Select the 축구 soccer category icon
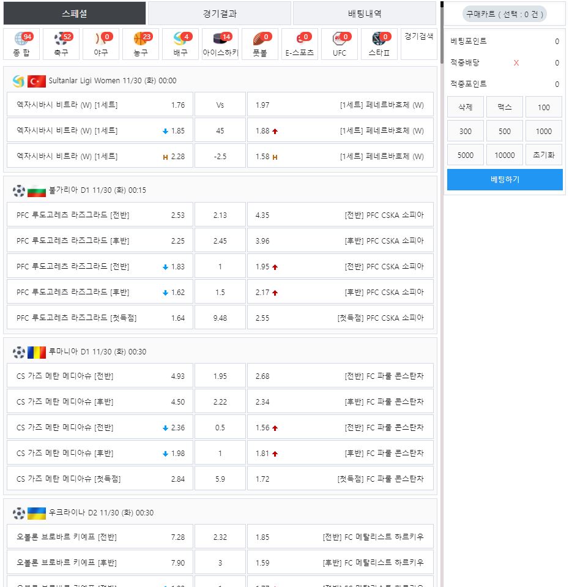 coord(61,44)
